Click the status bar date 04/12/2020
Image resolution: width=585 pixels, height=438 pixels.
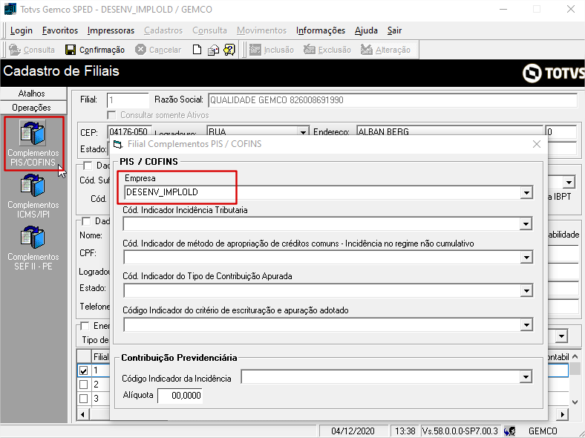[353, 431]
